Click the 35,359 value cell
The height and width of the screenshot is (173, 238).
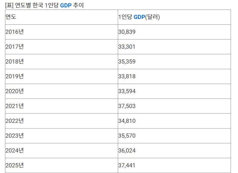tap(174, 62)
